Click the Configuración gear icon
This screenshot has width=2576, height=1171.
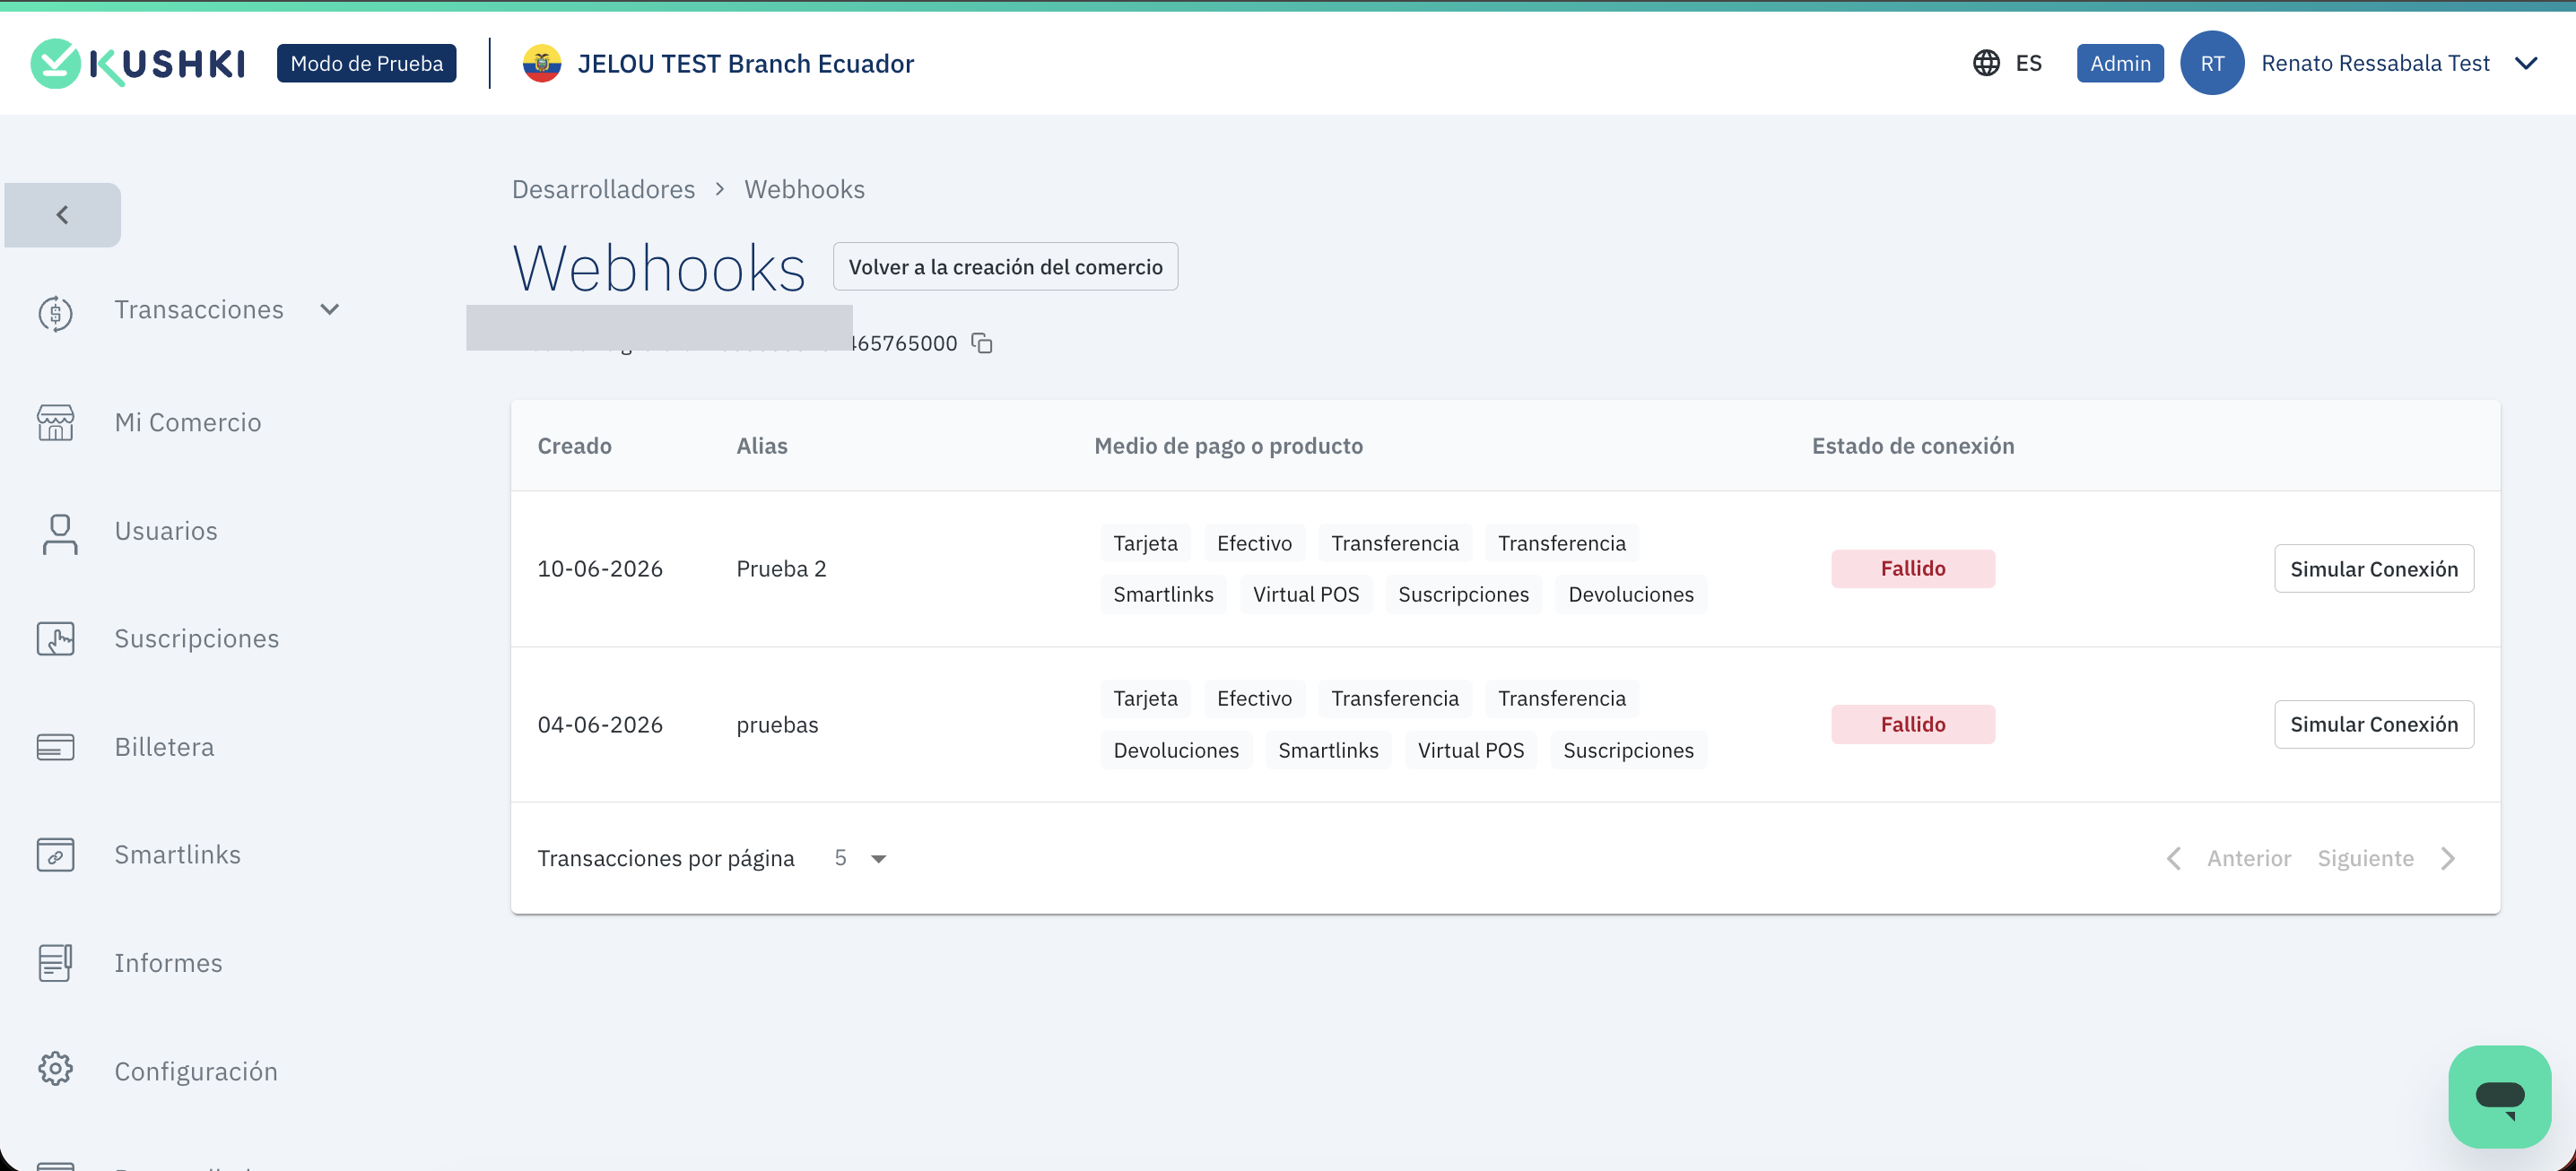tap(56, 1069)
